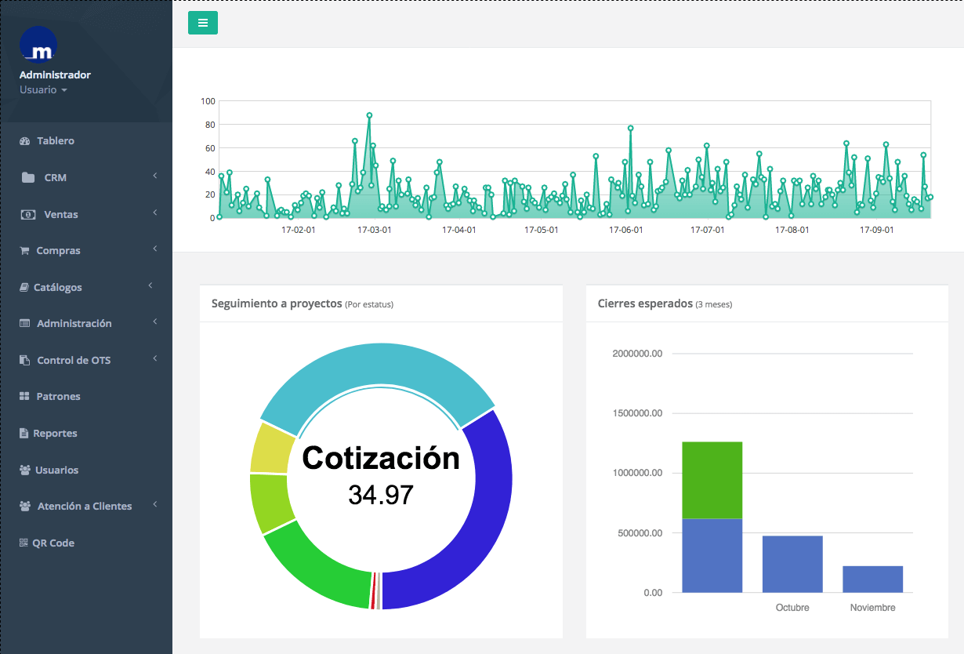Click the Tablero dashboard icon
Screen dimensions: 964x654
coord(24,141)
